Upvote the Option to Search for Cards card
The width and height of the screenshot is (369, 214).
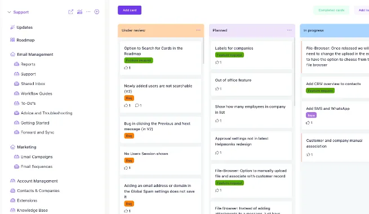127,68
